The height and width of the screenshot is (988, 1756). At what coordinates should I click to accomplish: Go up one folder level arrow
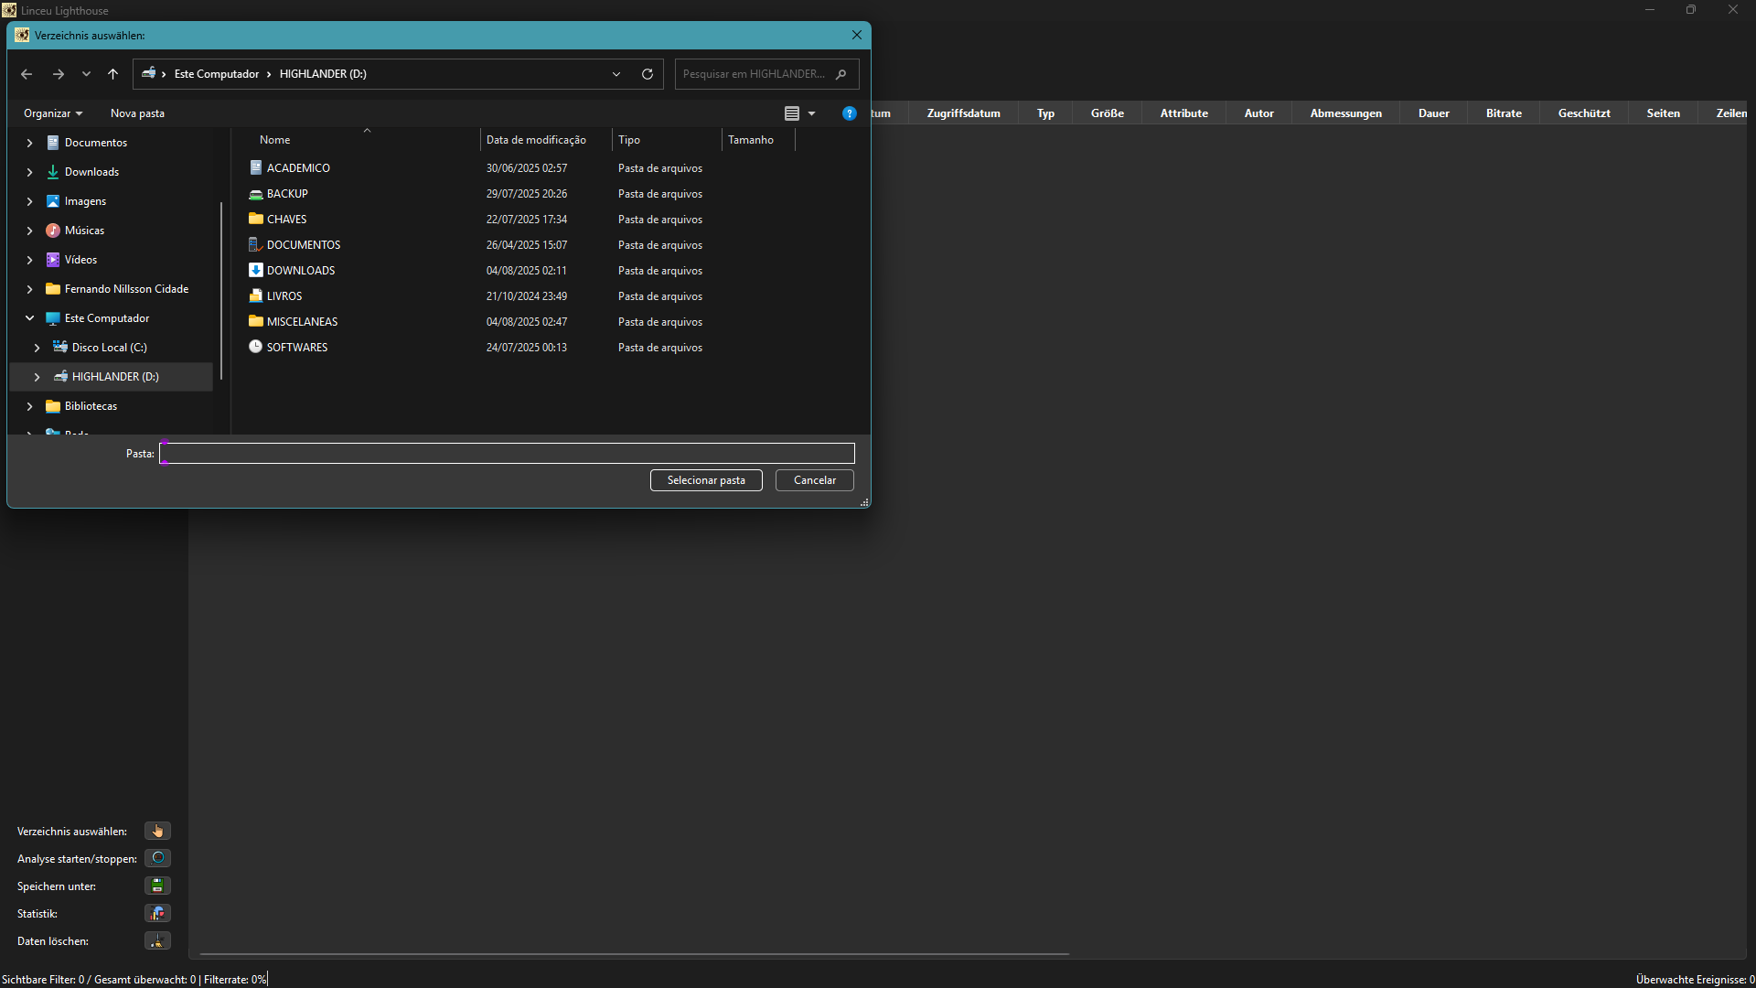coord(112,74)
